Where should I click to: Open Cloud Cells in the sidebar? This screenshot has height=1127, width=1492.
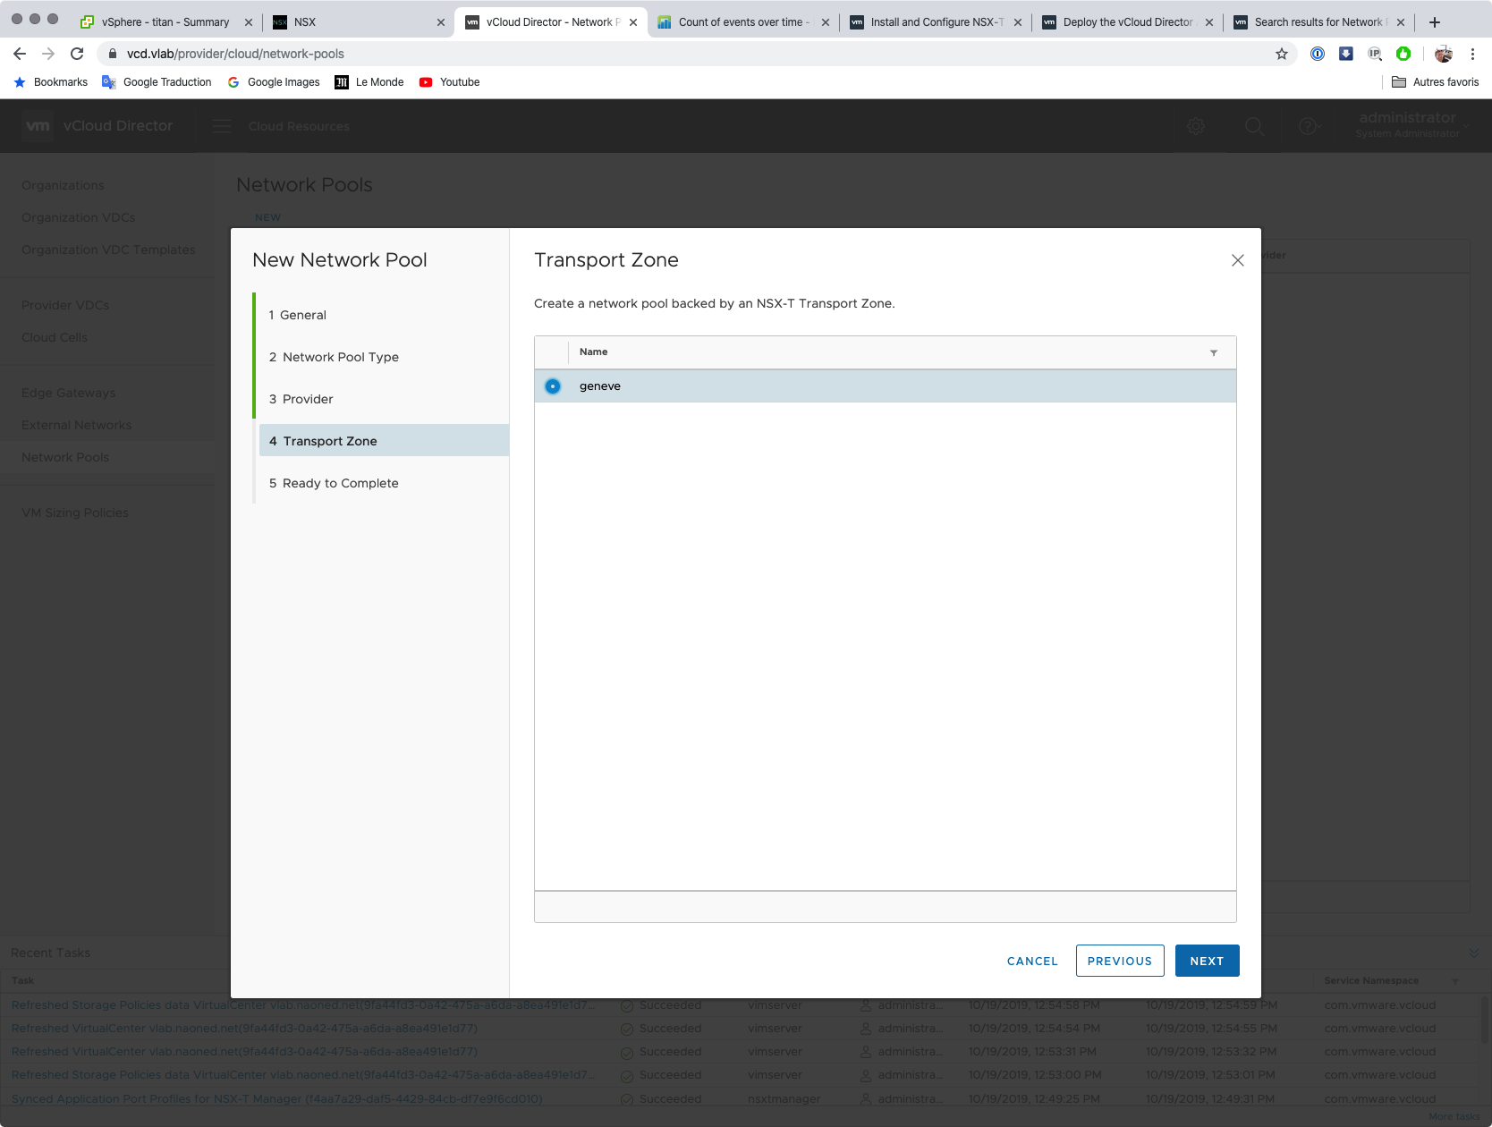tap(55, 337)
